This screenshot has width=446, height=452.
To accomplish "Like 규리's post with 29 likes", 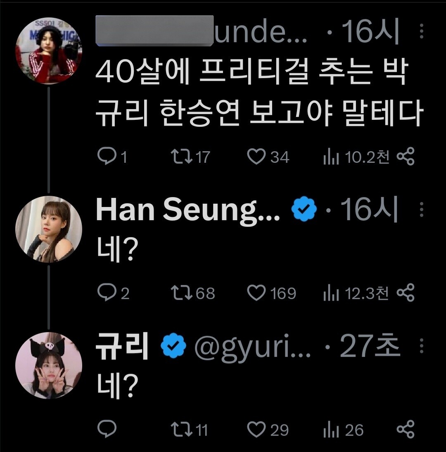I will (x=256, y=430).
